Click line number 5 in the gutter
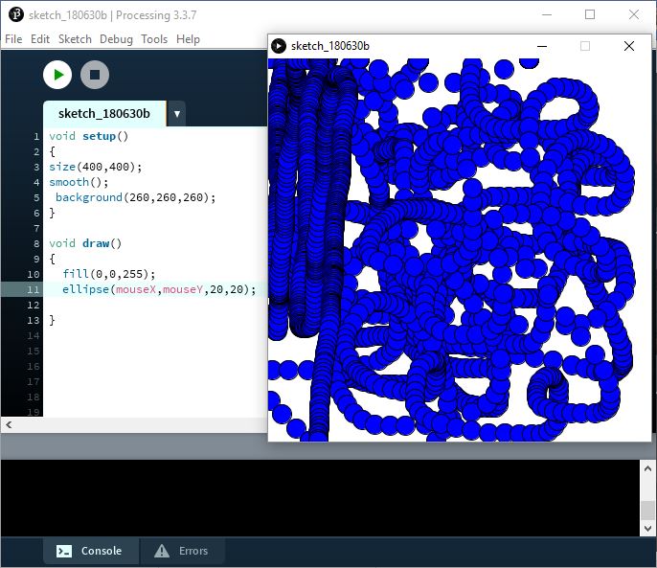 click(36, 198)
